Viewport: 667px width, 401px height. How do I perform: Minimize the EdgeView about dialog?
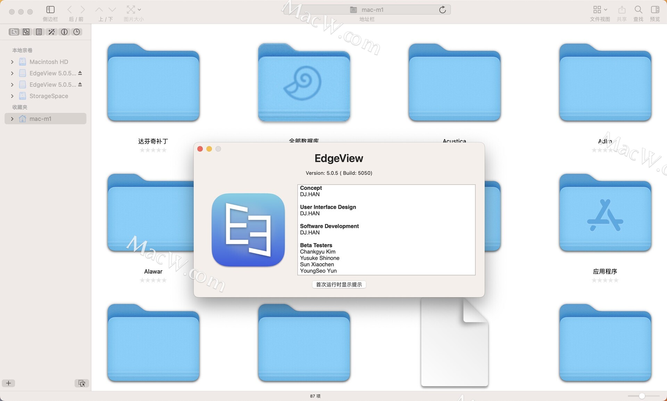[209, 149]
